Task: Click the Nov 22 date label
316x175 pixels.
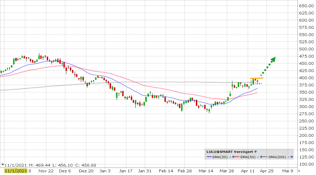Action: coord(46,171)
